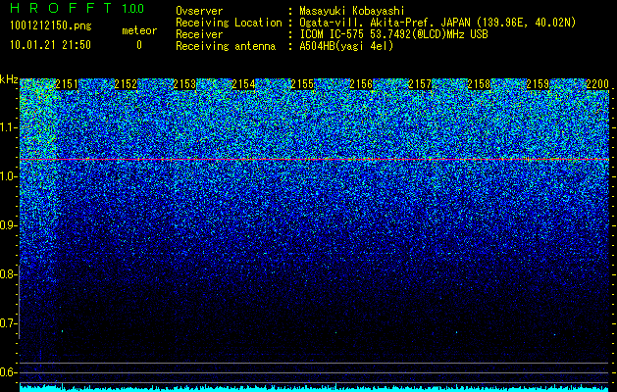
Task: Click the 2152 time marker
Action: [126, 84]
